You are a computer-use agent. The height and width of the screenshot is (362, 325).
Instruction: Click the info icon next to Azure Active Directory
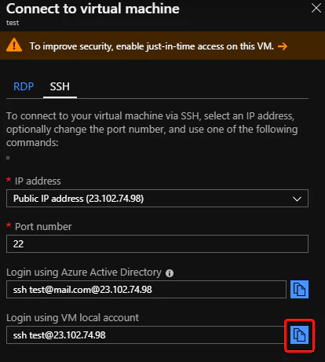170,273
